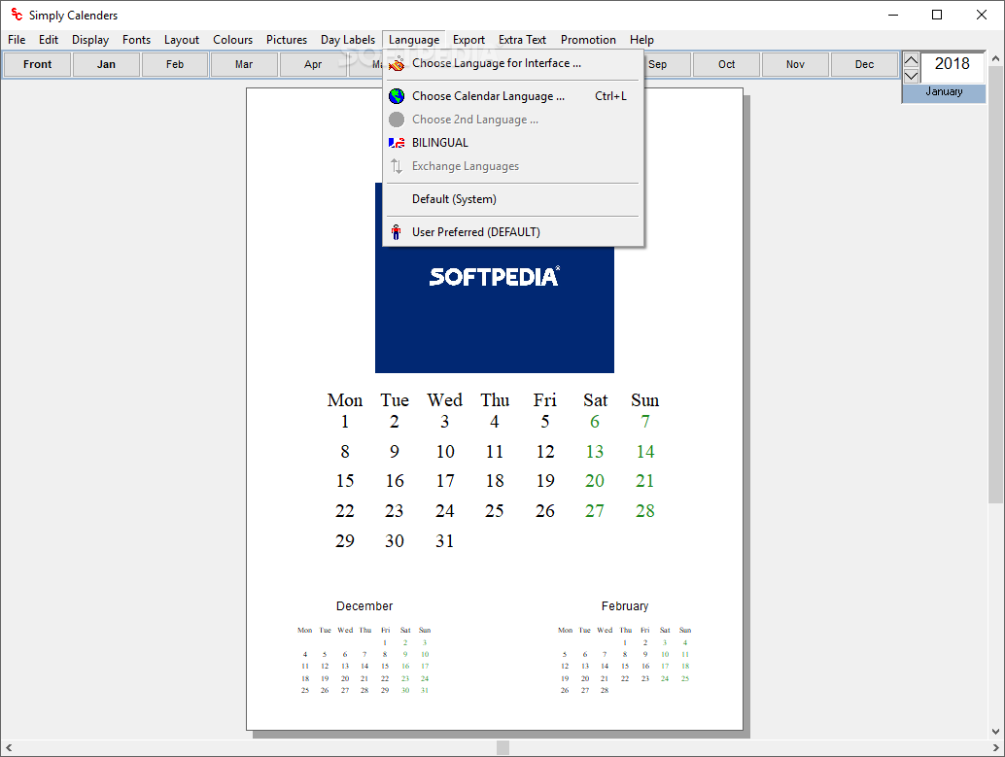
Task: Click the globe icon for Calendar Language
Action: (397, 96)
